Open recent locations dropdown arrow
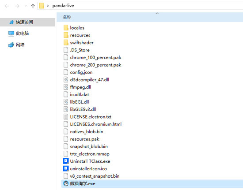 tap(26, 6)
